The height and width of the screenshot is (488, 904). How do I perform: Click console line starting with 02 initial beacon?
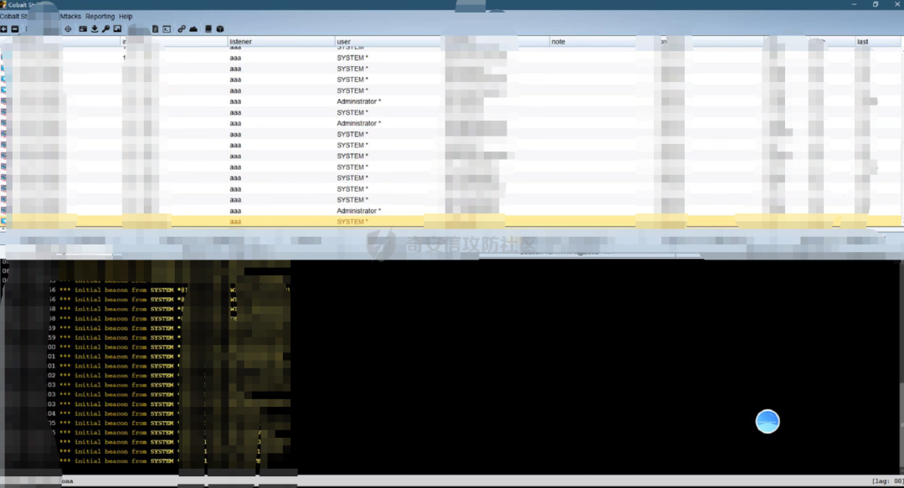114,376
